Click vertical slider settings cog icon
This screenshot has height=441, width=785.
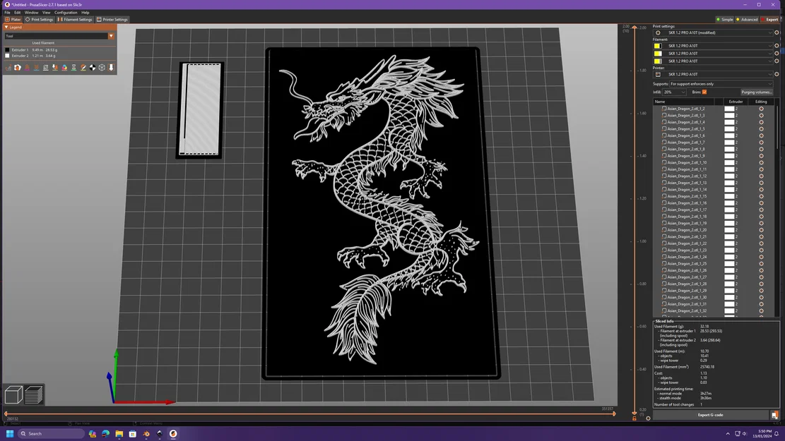tap(648, 418)
